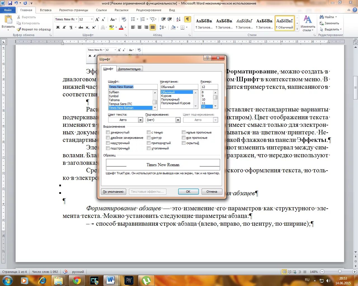The width and height of the screenshot is (358, 286).
Task: Confirm the Font dialog with OK
Action: click(x=188, y=192)
